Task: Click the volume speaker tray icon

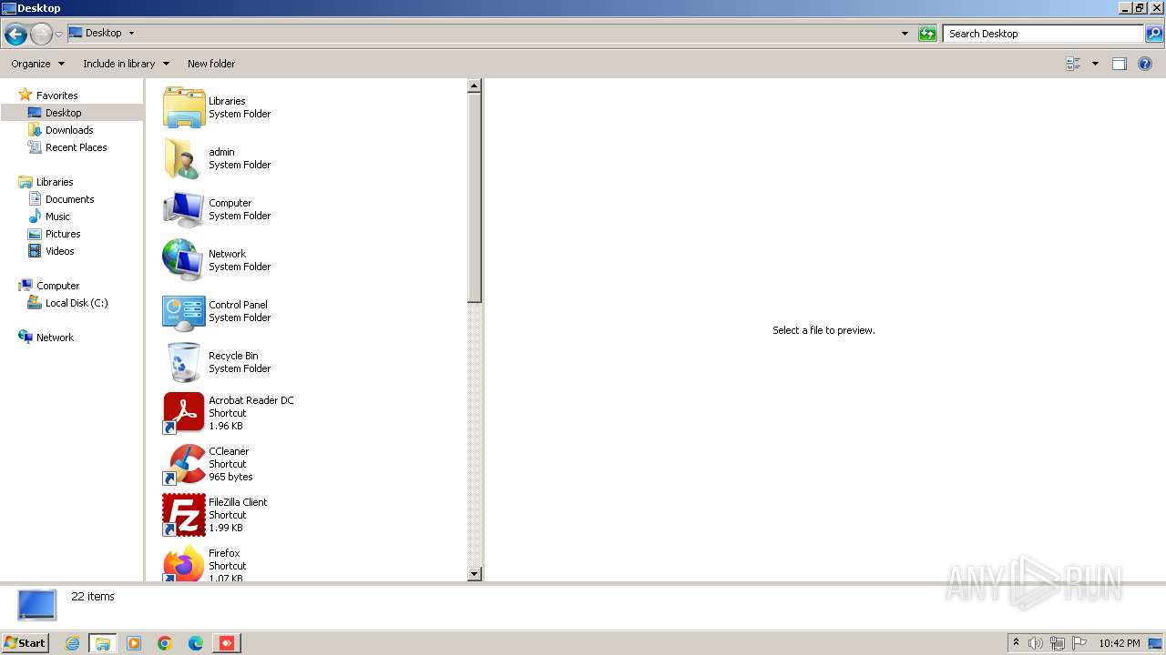Action: pos(1036,643)
